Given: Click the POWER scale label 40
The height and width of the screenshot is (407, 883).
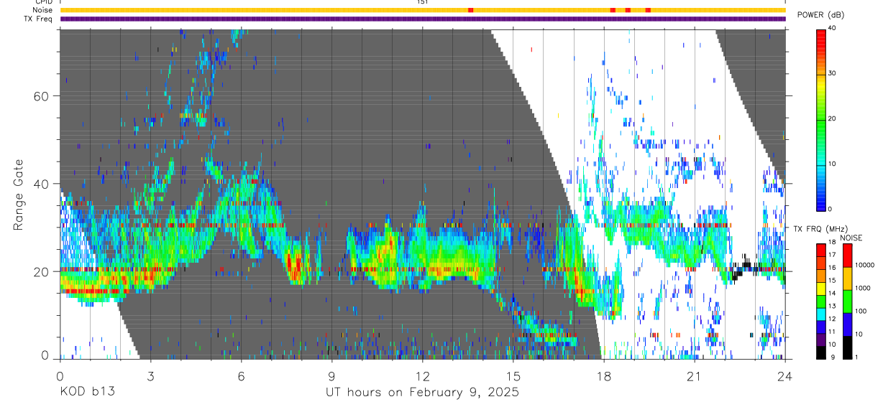Looking at the screenshot, I should [833, 29].
